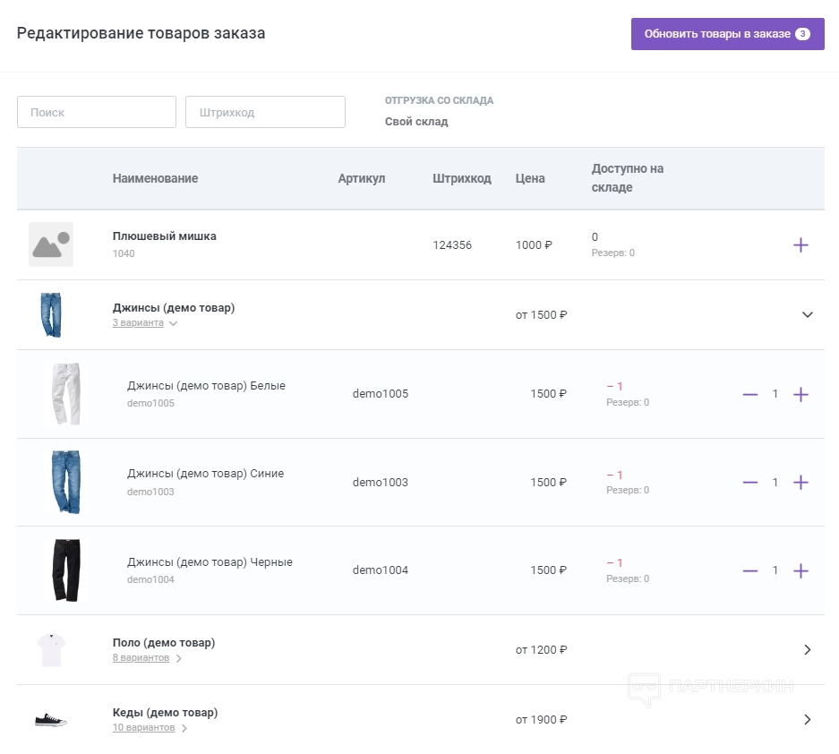Image resolution: width=839 pixels, height=754 pixels.
Task: Collapse Джинсы row using right-side chevron
Action: point(807,315)
